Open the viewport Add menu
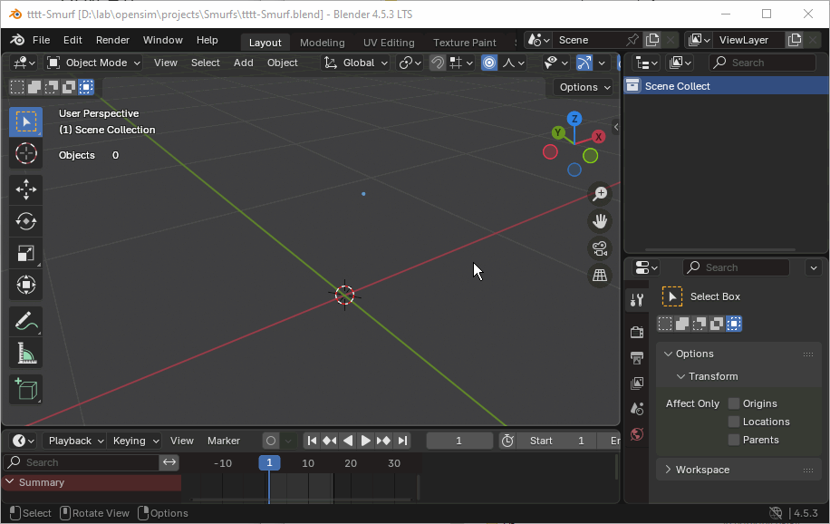830x524 pixels. 244,63
